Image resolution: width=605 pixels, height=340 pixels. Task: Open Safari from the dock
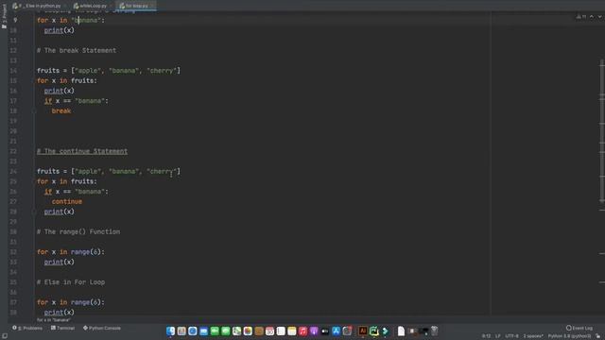[x=193, y=331]
